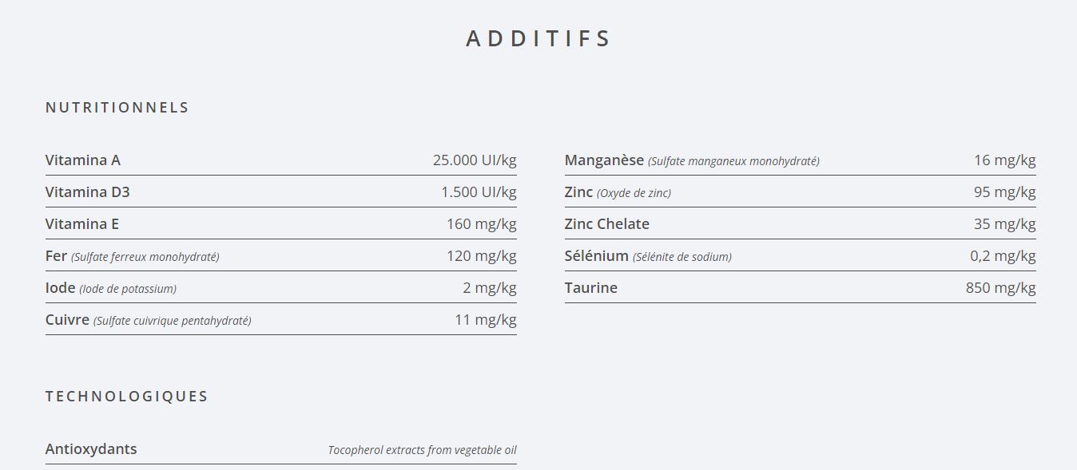The width and height of the screenshot is (1077, 470).
Task: Click the TECHNOLOGIQUES section title
Action: tap(126, 396)
